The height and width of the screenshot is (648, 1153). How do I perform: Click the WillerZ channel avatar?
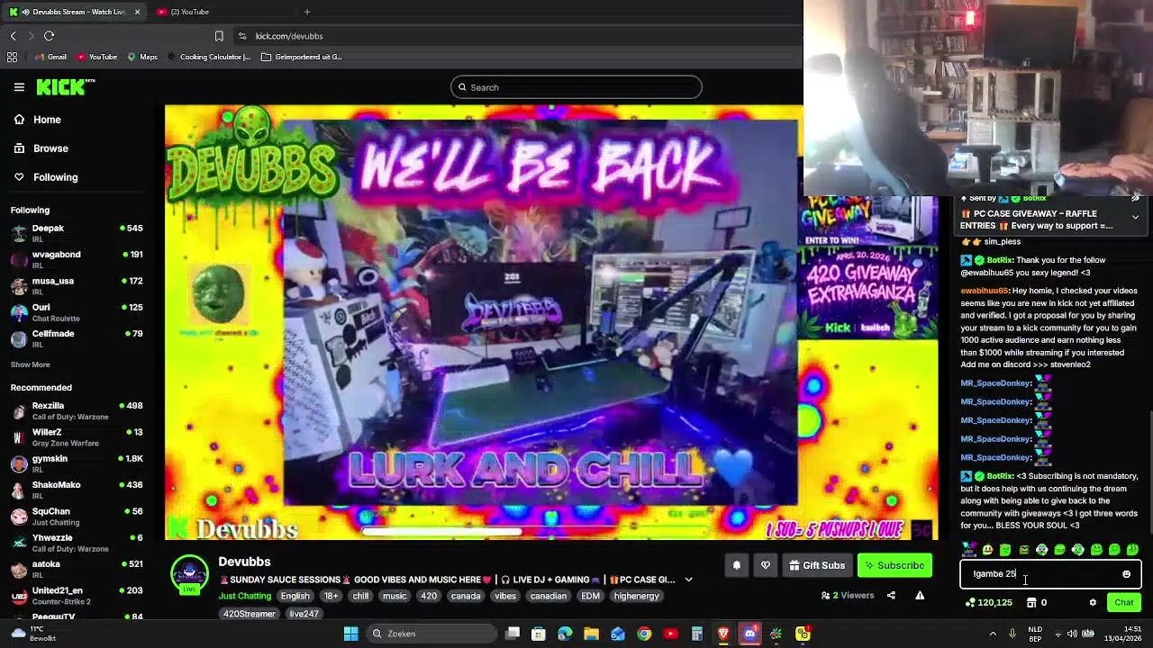pyautogui.click(x=19, y=437)
